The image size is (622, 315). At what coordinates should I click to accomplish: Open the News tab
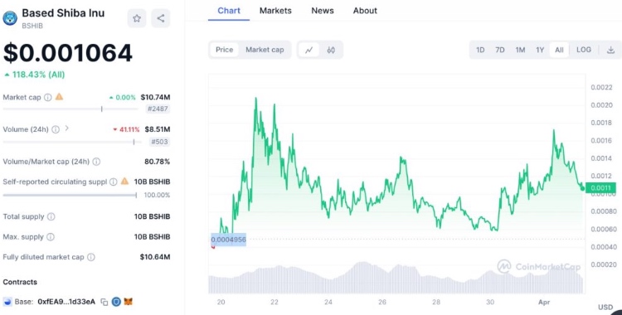pyautogui.click(x=323, y=11)
